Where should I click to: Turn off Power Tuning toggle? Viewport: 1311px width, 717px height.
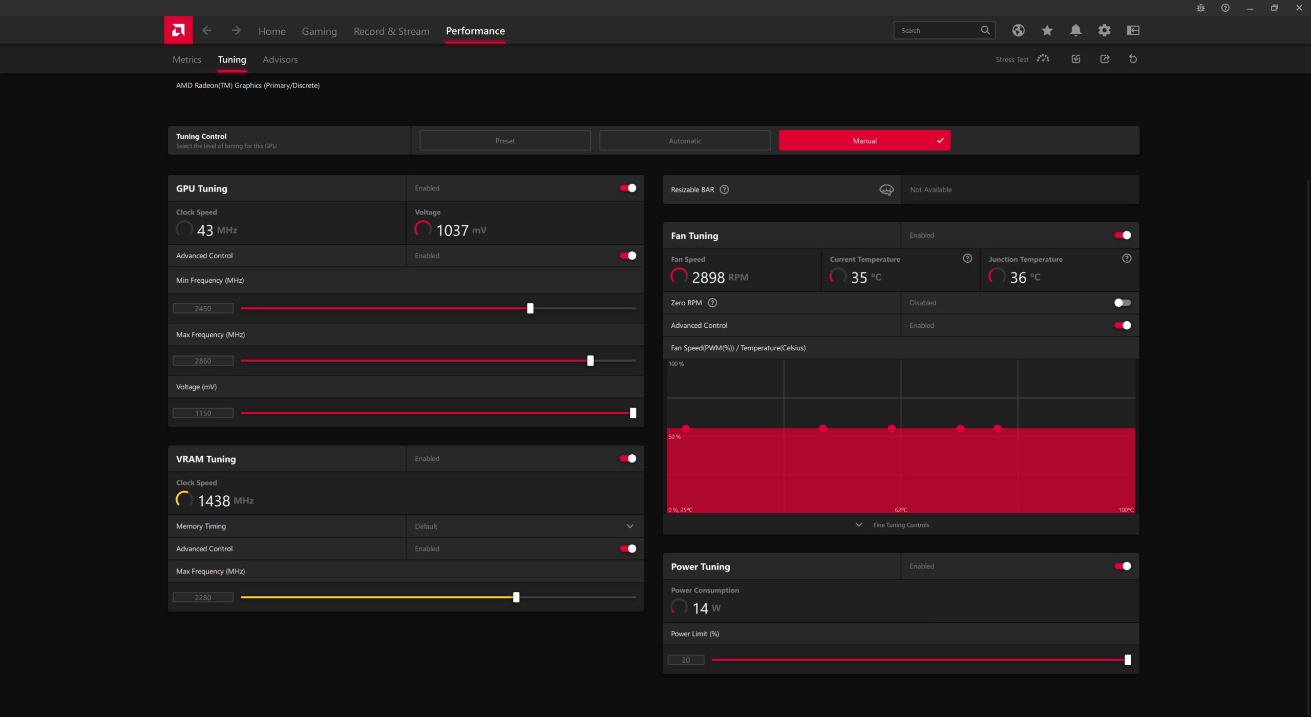point(1122,566)
